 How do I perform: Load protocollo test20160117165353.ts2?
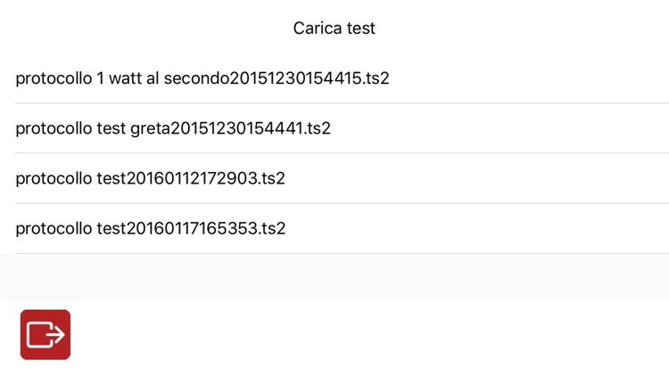150,228
